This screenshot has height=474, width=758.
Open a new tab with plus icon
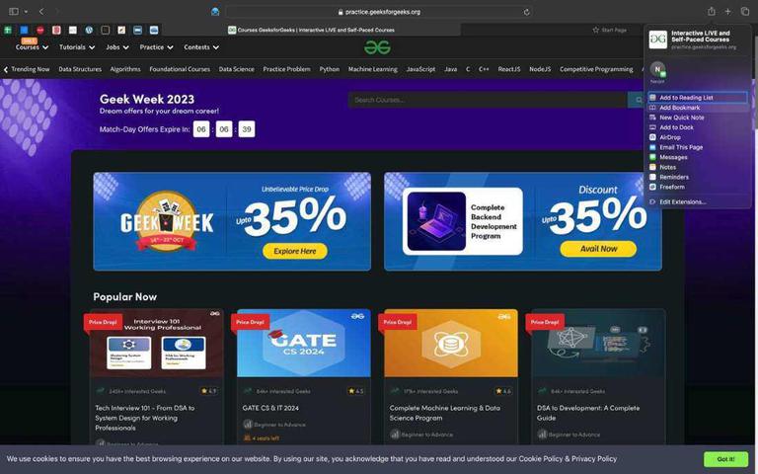point(727,11)
